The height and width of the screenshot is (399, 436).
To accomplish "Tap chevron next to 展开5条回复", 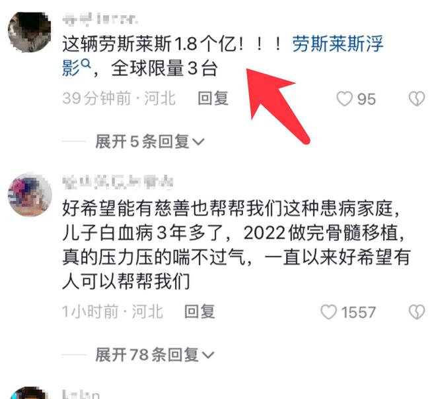I will coord(198,142).
